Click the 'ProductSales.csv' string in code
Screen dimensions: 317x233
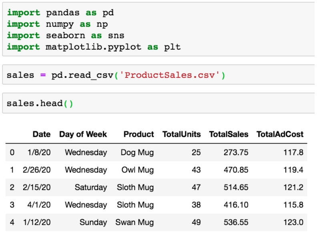pyautogui.click(x=169, y=75)
